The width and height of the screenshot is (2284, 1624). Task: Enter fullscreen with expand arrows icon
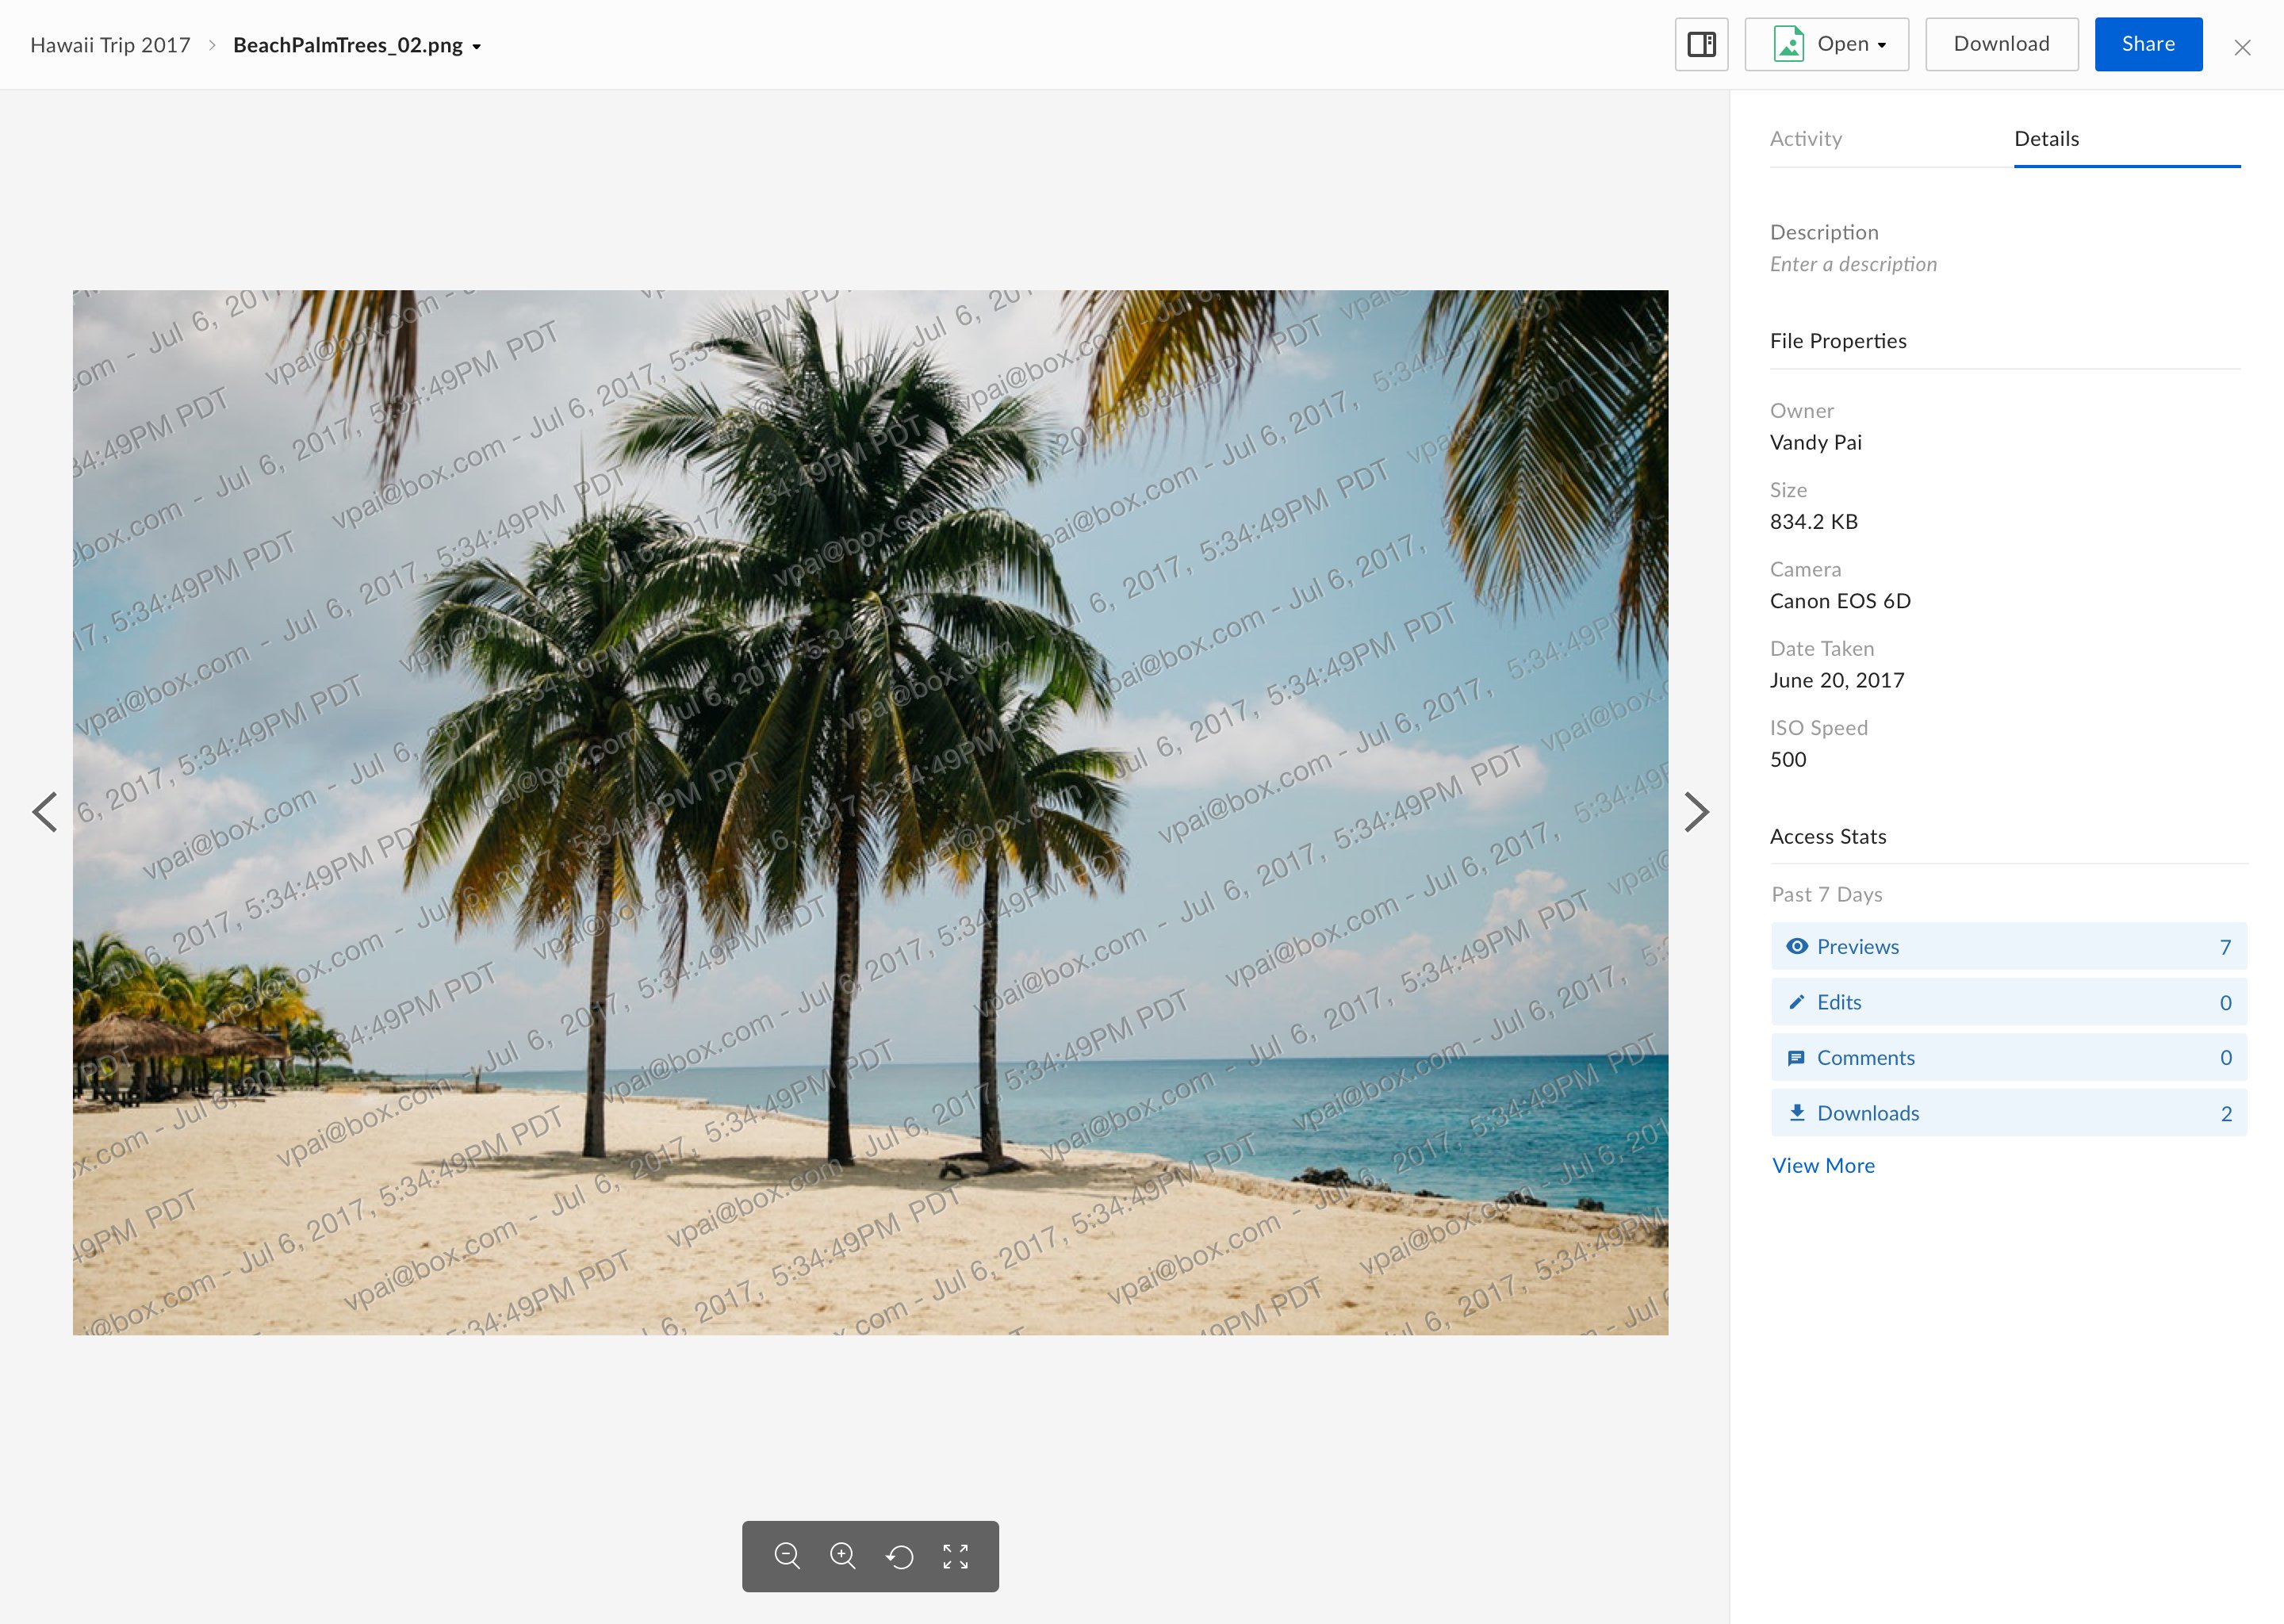tap(955, 1556)
